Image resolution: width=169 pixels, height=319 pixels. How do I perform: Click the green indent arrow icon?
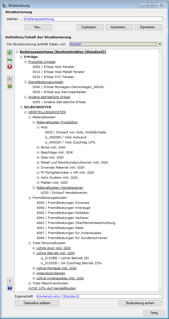pos(10,60)
